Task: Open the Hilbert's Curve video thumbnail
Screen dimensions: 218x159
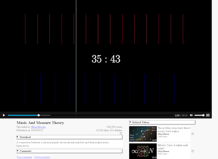Action: (143, 150)
